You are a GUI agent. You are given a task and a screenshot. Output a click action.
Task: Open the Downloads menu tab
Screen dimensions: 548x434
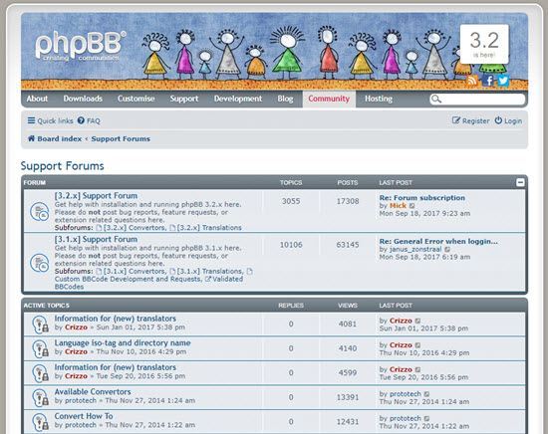click(83, 99)
